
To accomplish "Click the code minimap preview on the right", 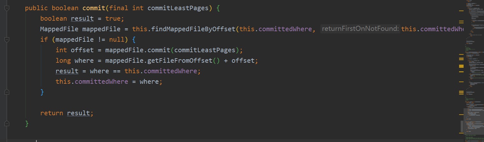I will coord(473,71).
